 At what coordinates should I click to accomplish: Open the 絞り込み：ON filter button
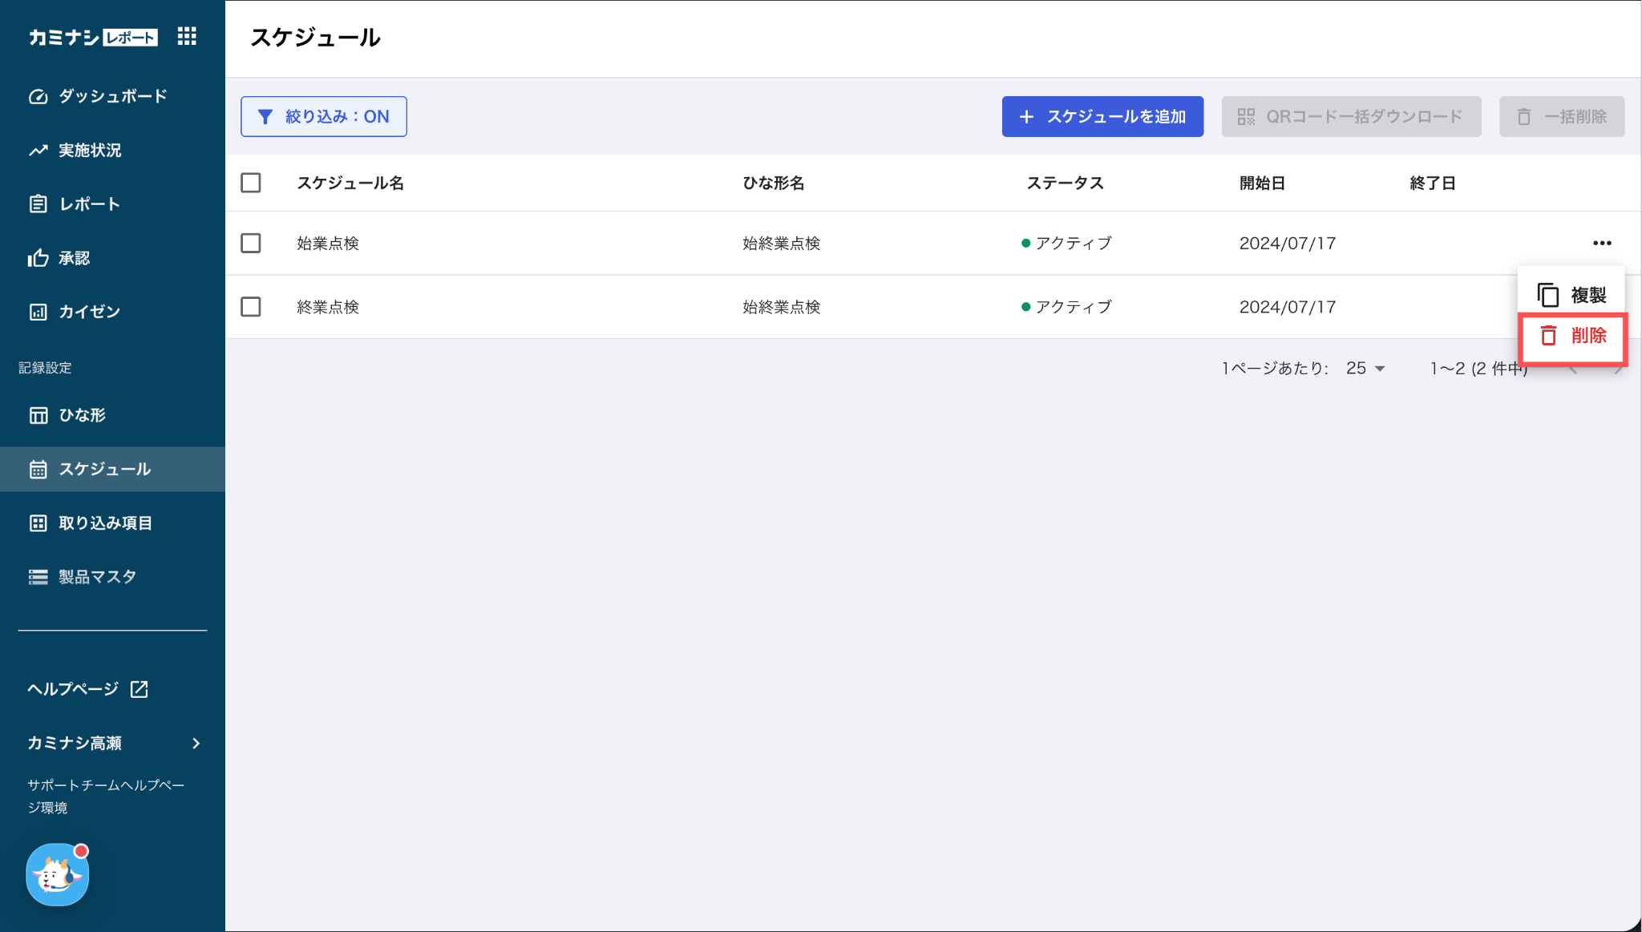coord(324,117)
